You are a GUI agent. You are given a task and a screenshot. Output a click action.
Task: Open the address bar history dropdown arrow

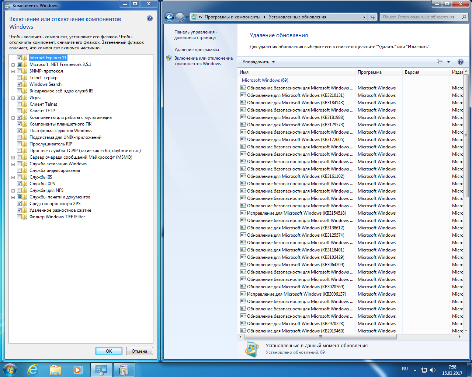(x=364, y=17)
